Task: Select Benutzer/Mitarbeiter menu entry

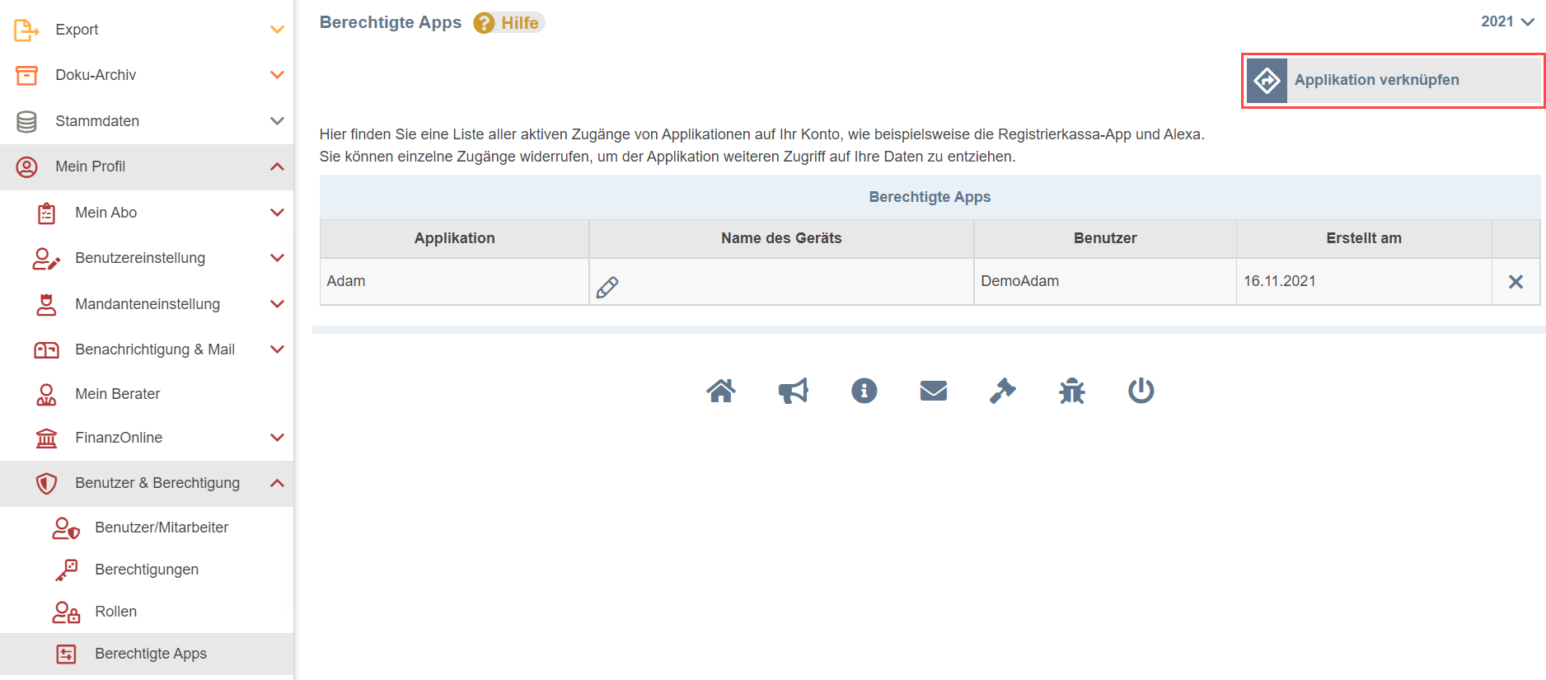Action: pyautogui.click(x=147, y=528)
